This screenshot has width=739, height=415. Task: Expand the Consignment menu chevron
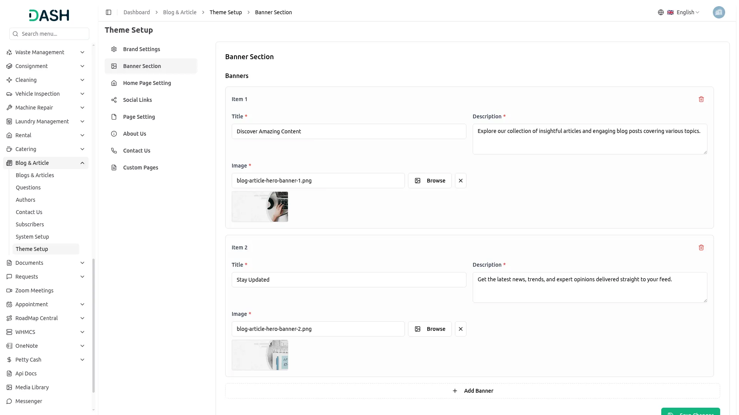pos(82,66)
